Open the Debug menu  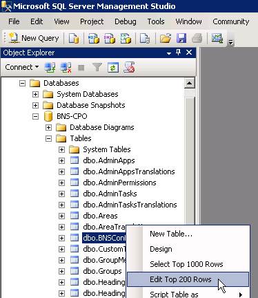point(126,21)
